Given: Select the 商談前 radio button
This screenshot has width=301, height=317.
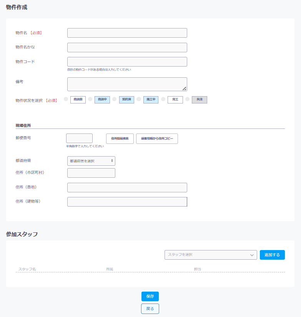Looking at the screenshot, I should click(66, 99).
